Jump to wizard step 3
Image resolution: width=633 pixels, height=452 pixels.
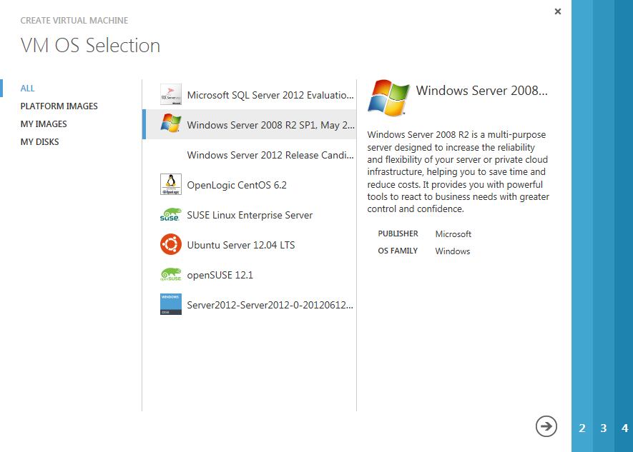[x=604, y=428]
